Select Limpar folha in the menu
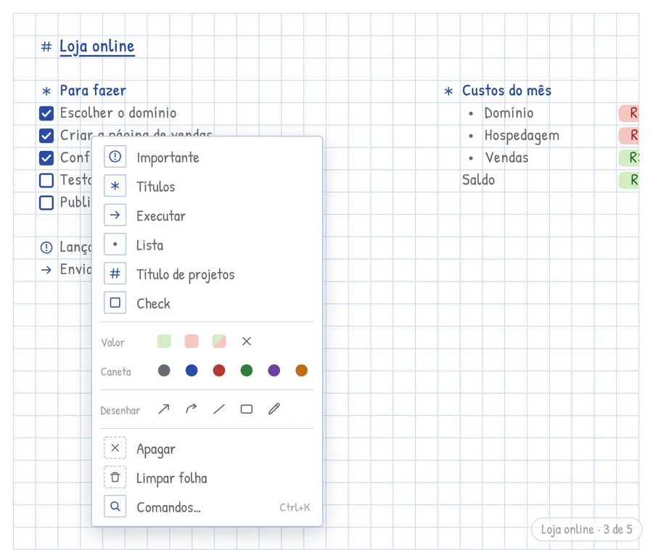The image size is (653, 550). pos(207,477)
